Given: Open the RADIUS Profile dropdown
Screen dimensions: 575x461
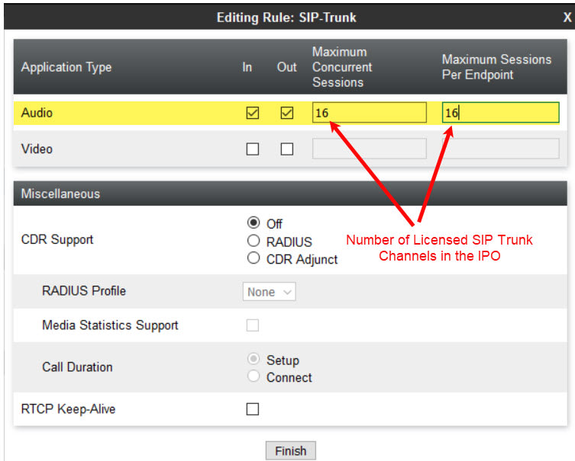Looking at the screenshot, I should point(269,292).
